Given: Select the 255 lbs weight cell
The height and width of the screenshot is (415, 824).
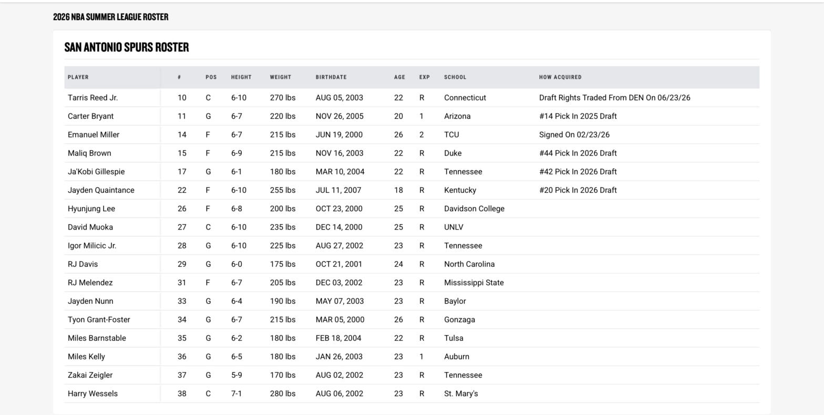Looking at the screenshot, I should point(283,190).
